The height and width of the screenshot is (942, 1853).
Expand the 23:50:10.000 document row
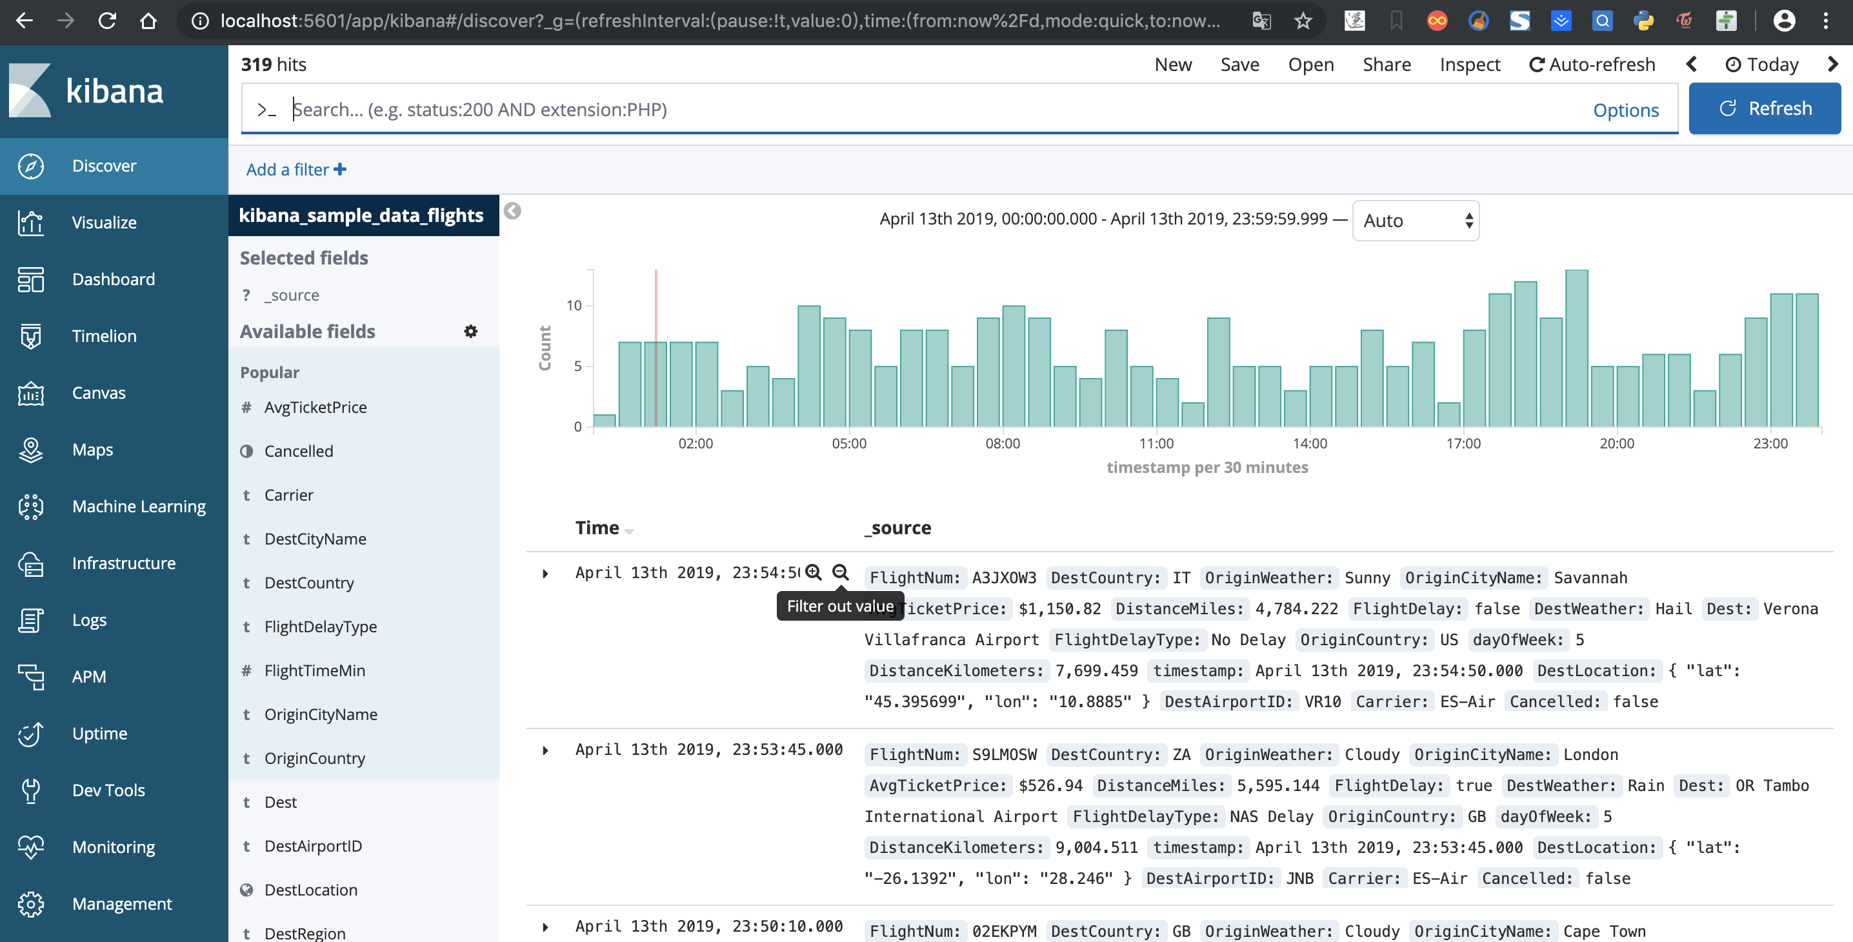pyautogui.click(x=545, y=928)
